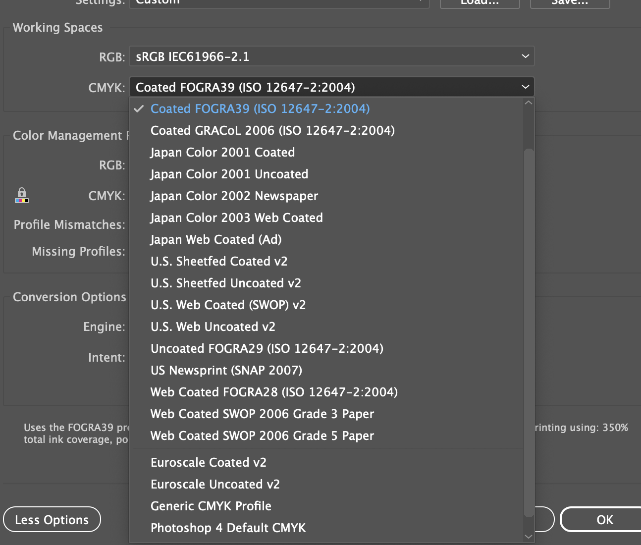This screenshot has height=545, width=641.
Task: Pick Photoshop 4 Default CMYK
Action: coord(326,528)
